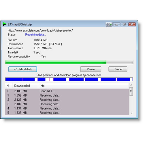Click the connections list scrollbar thumb

click(131, 91)
